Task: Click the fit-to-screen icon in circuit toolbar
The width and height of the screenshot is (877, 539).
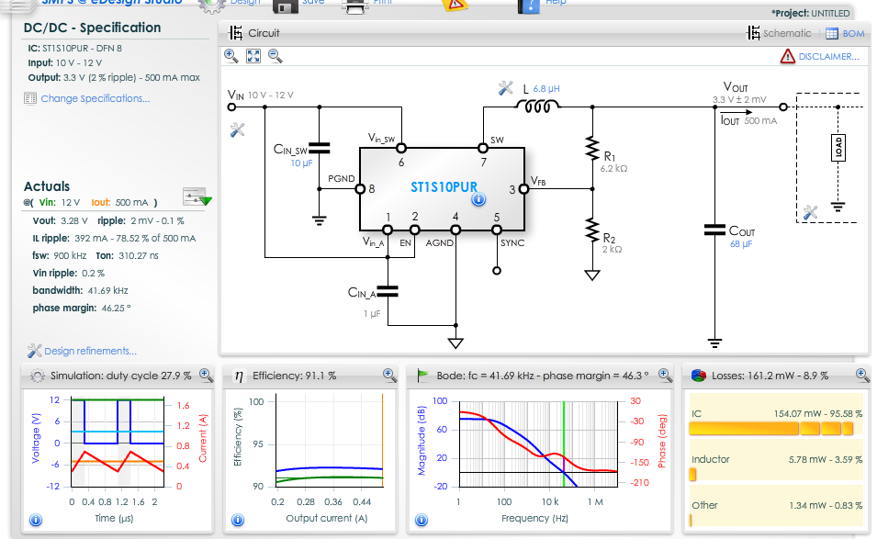Action: 253,56
